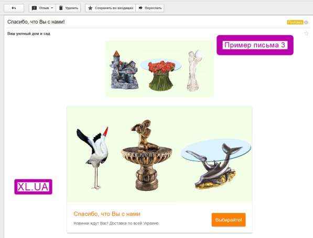The width and height of the screenshot is (313, 238).
Task: Open the ad info icon beside Реклама
Action: [x=306, y=22]
